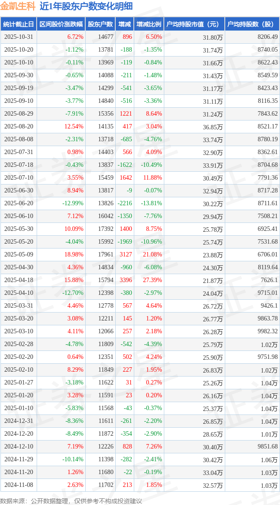Select the 2025-10-31 date cell
The height and width of the screenshot is (505, 280).
(x=18, y=37)
